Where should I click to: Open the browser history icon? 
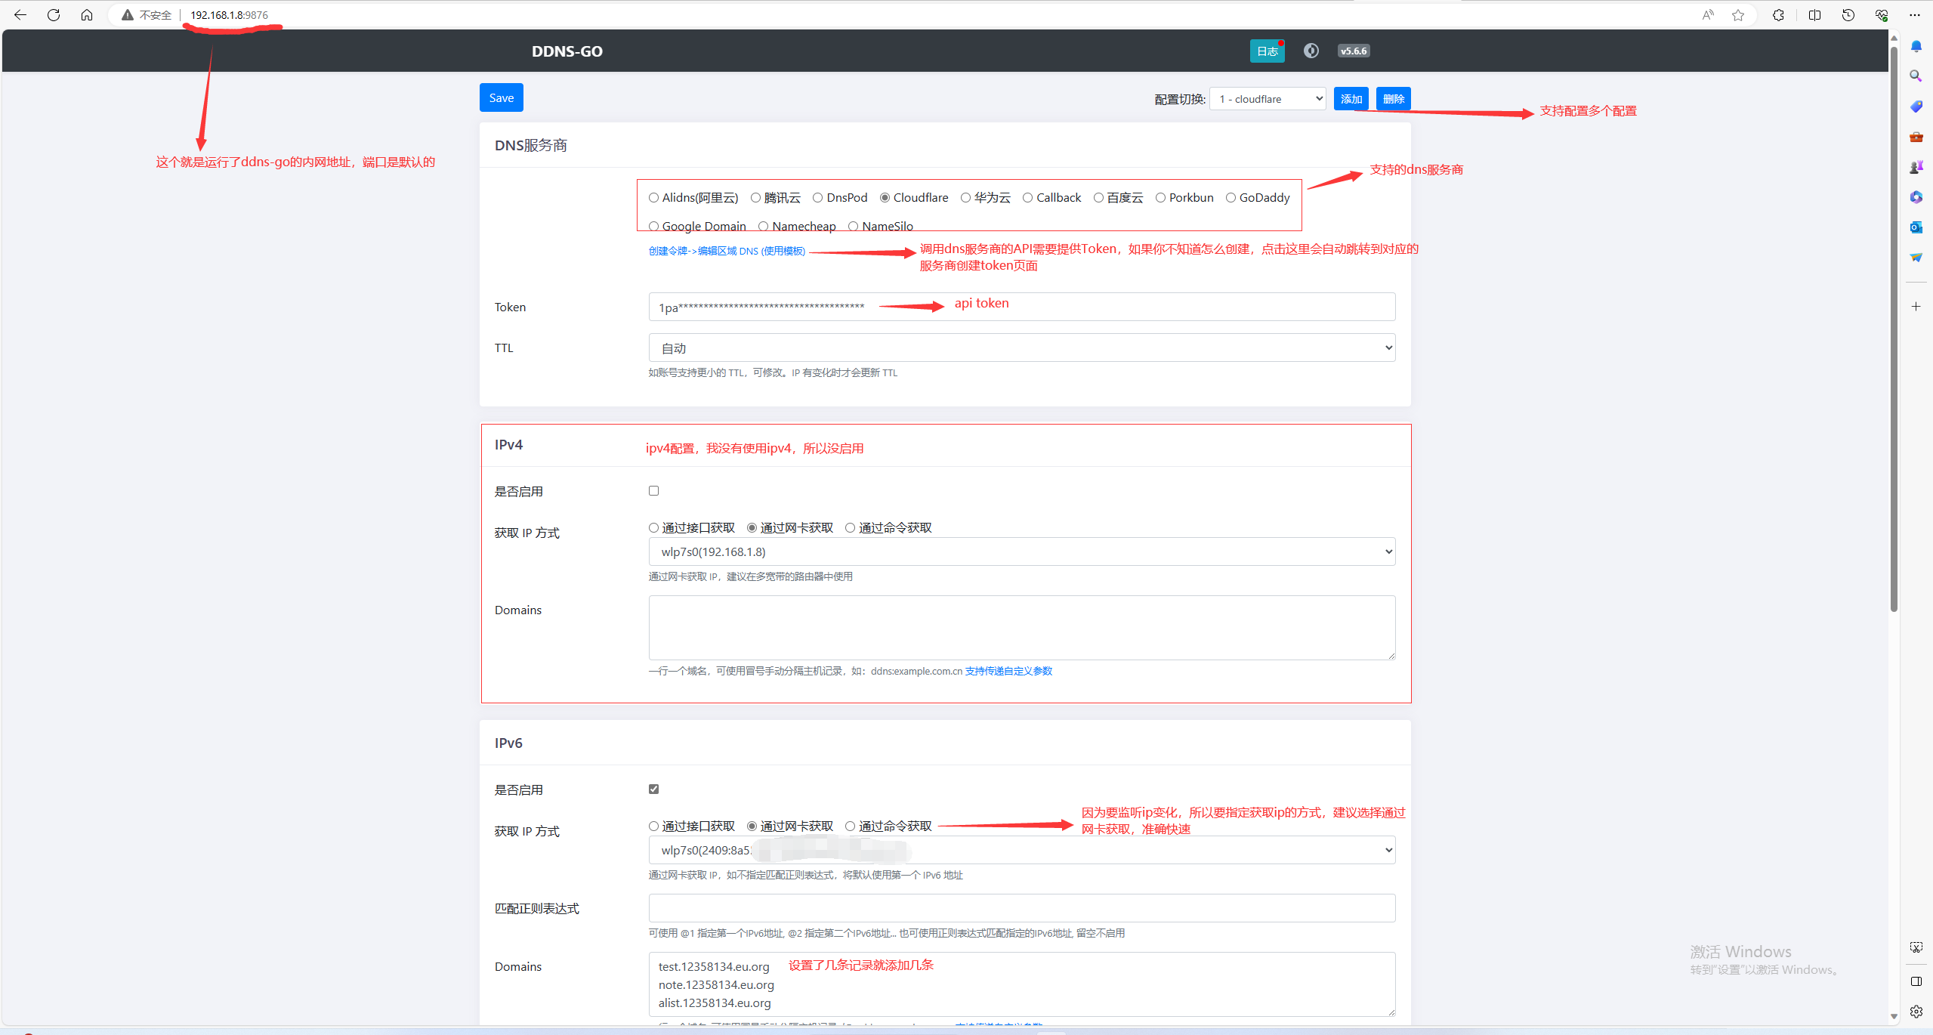(1848, 15)
